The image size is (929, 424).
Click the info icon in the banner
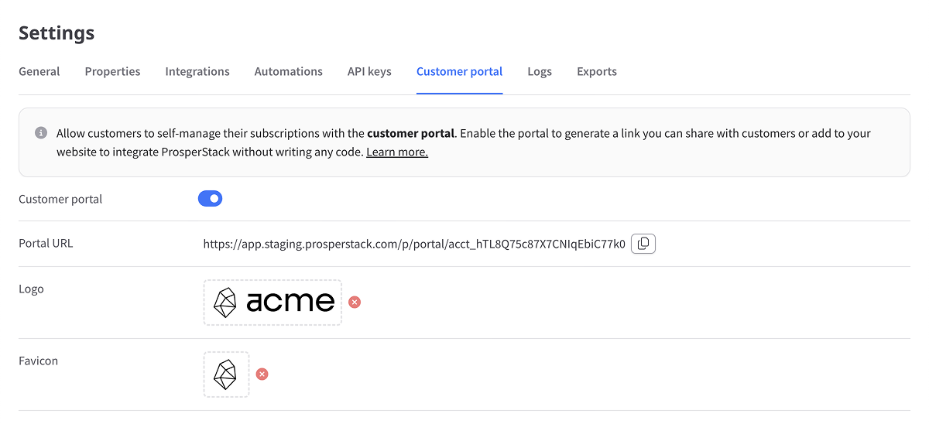(41, 133)
